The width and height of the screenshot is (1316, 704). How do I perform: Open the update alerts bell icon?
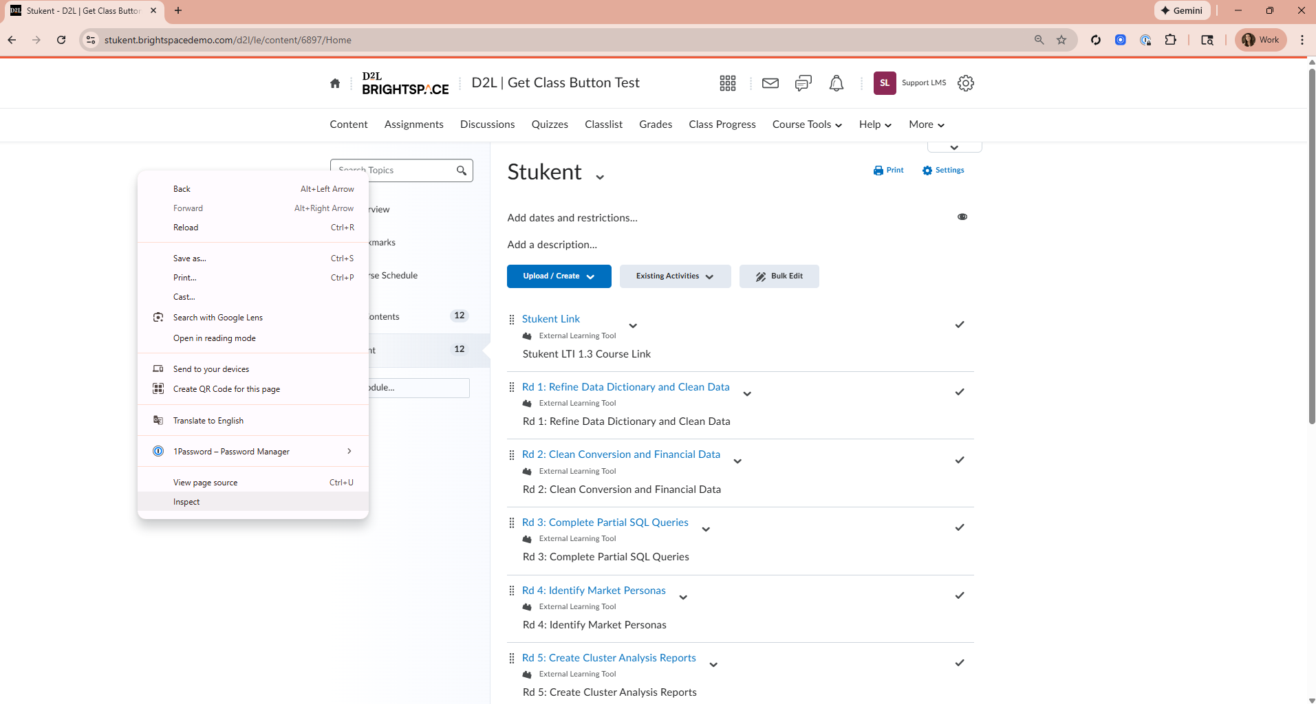836,83
